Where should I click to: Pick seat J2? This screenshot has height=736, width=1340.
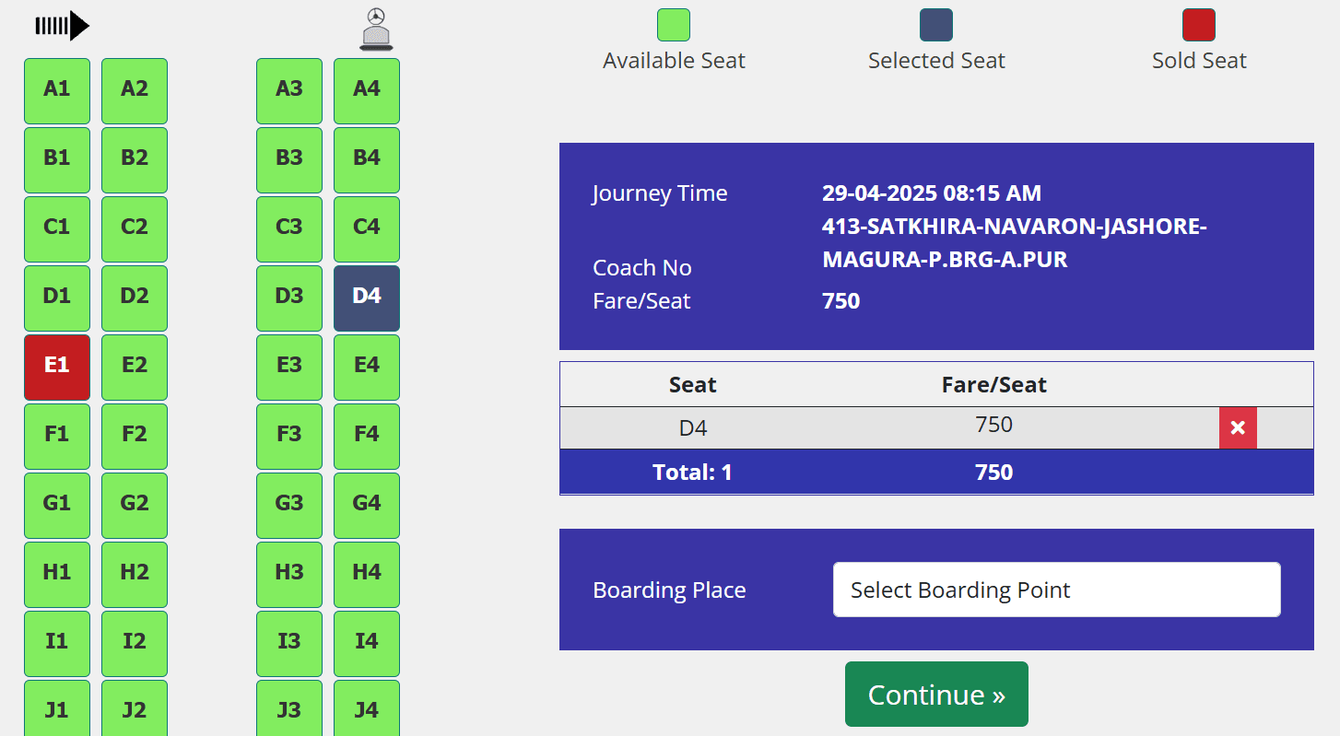[x=135, y=707]
